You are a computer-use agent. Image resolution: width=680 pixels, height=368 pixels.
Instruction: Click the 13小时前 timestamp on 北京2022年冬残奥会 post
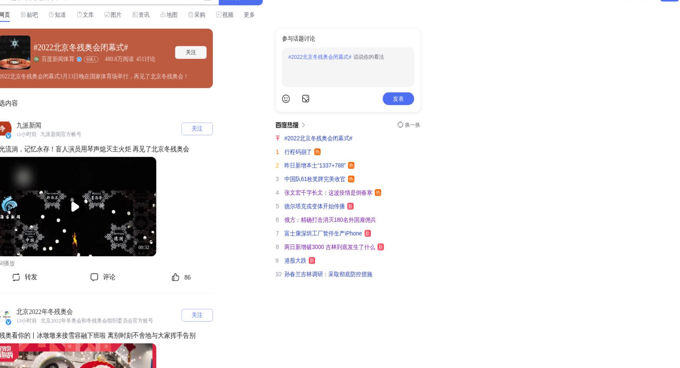pyautogui.click(x=26, y=321)
